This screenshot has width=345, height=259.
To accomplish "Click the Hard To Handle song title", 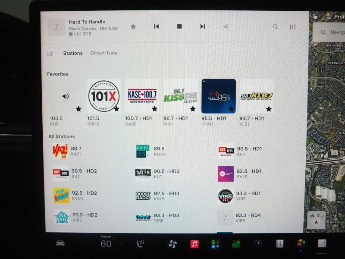I will coord(87,22).
